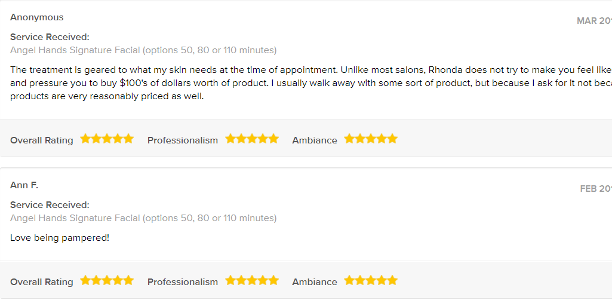Click fifth Overall Rating star in Ann F. review

(x=128, y=280)
